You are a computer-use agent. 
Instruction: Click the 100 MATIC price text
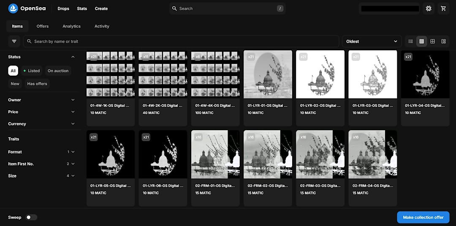tap(204, 112)
